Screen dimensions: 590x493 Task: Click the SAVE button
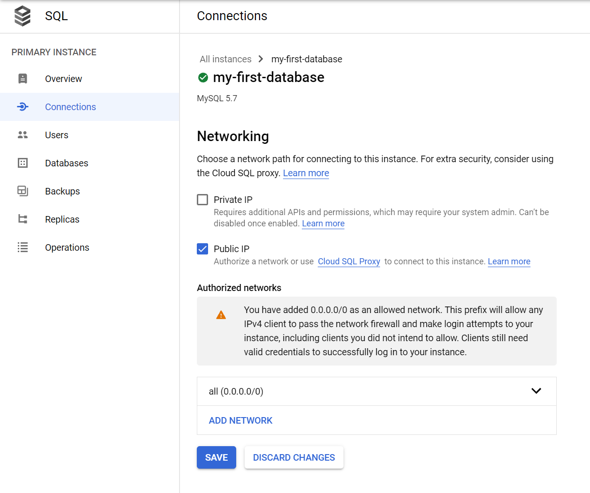pyautogui.click(x=216, y=457)
